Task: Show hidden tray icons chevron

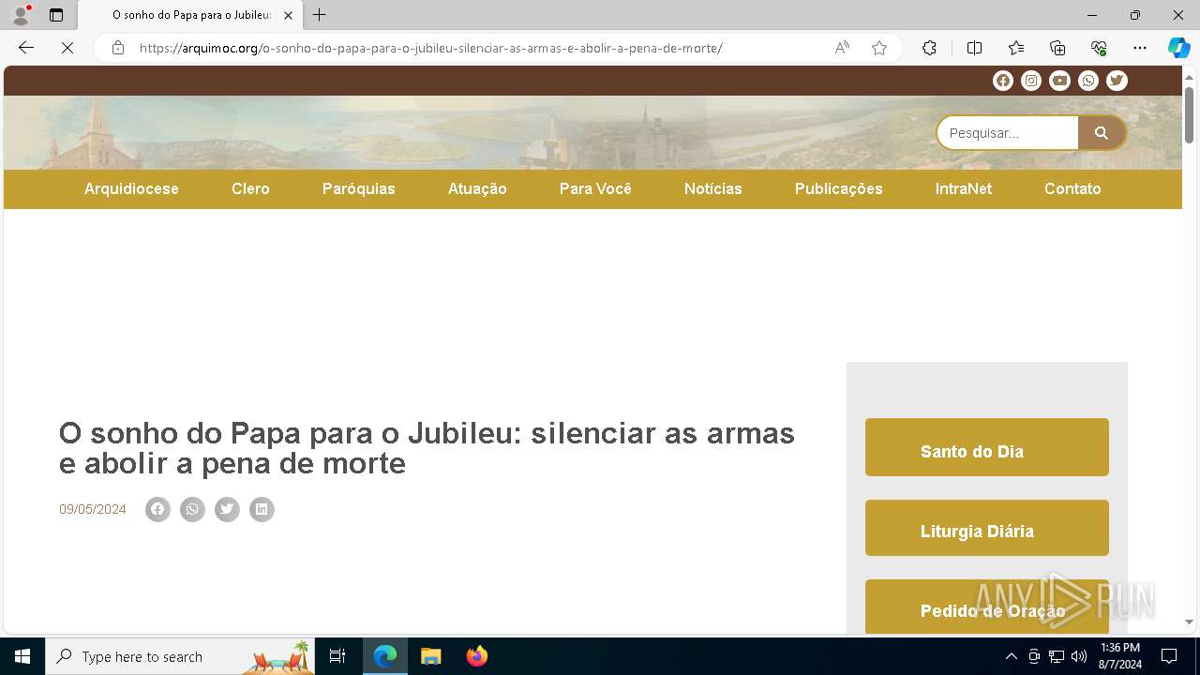Action: (x=1011, y=656)
